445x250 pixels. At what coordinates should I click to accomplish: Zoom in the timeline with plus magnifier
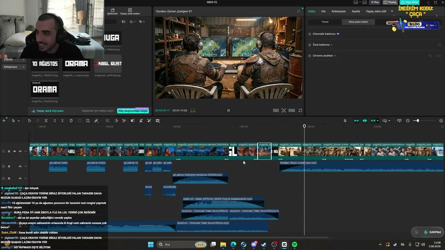tap(441, 121)
